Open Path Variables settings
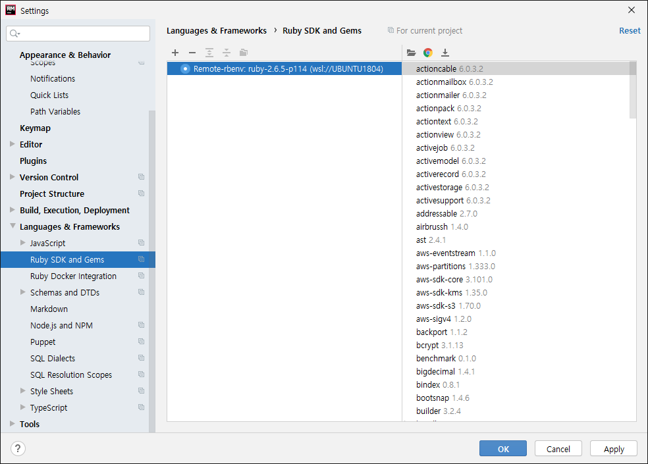This screenshot has width=648, height=464. pyautogui.click(x=55, y=112)
